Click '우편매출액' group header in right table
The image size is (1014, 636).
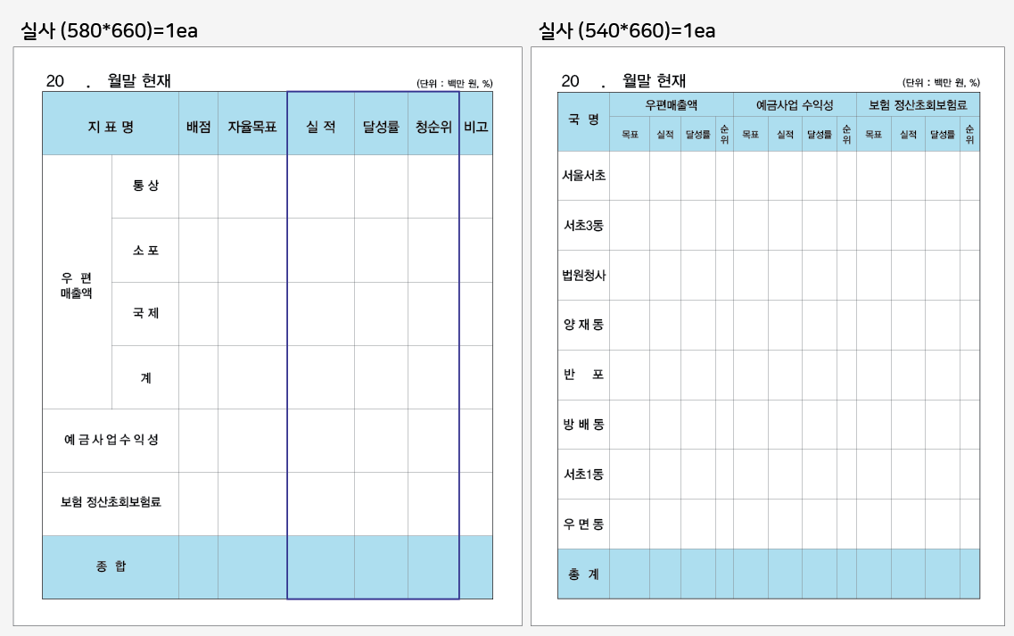(672, 105)
